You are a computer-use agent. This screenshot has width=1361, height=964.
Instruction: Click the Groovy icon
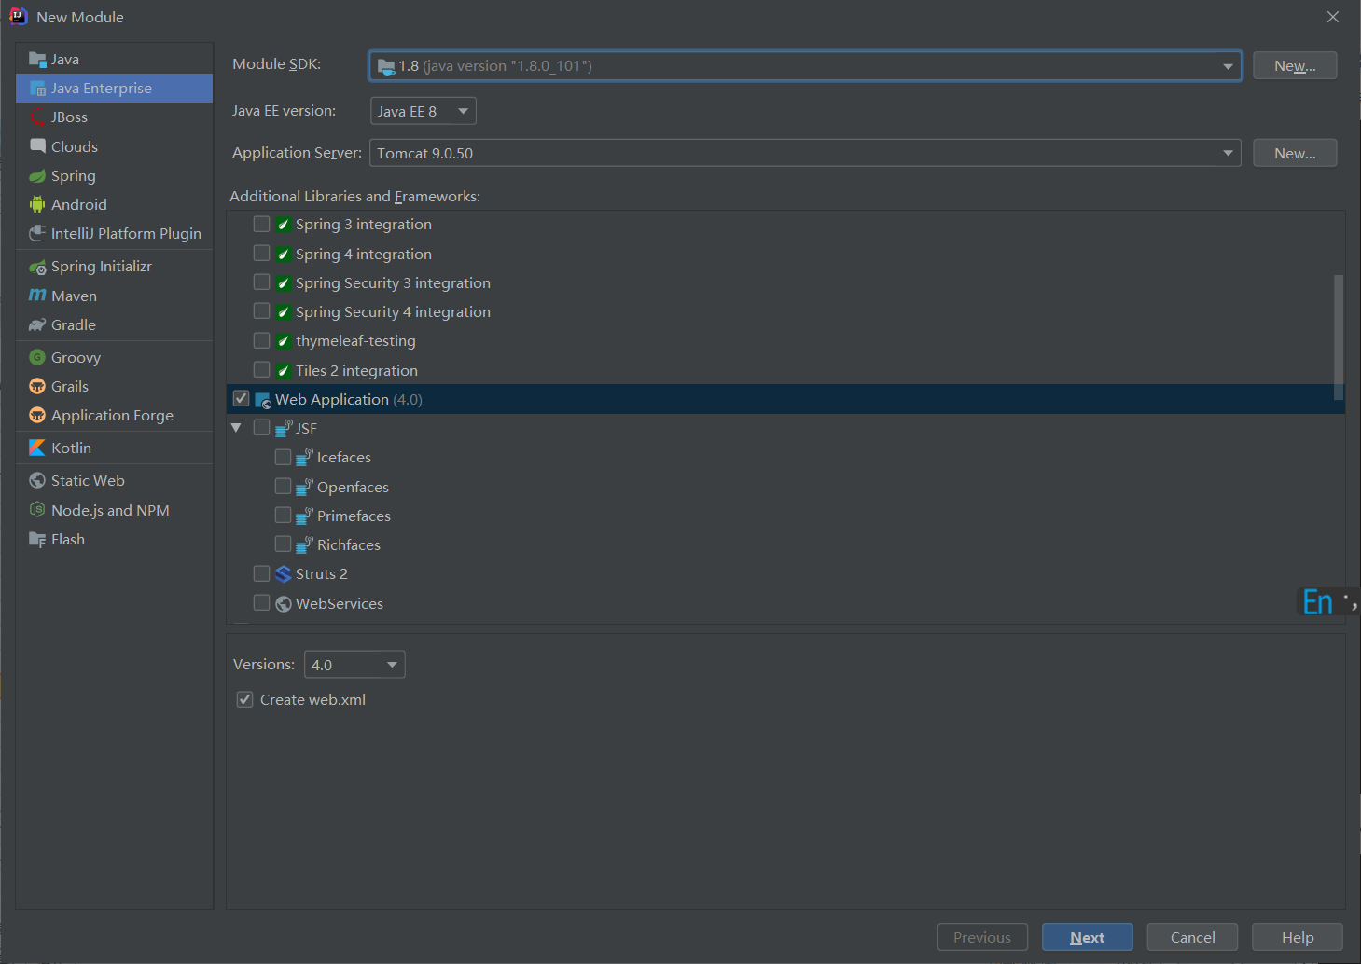point(37,358)
